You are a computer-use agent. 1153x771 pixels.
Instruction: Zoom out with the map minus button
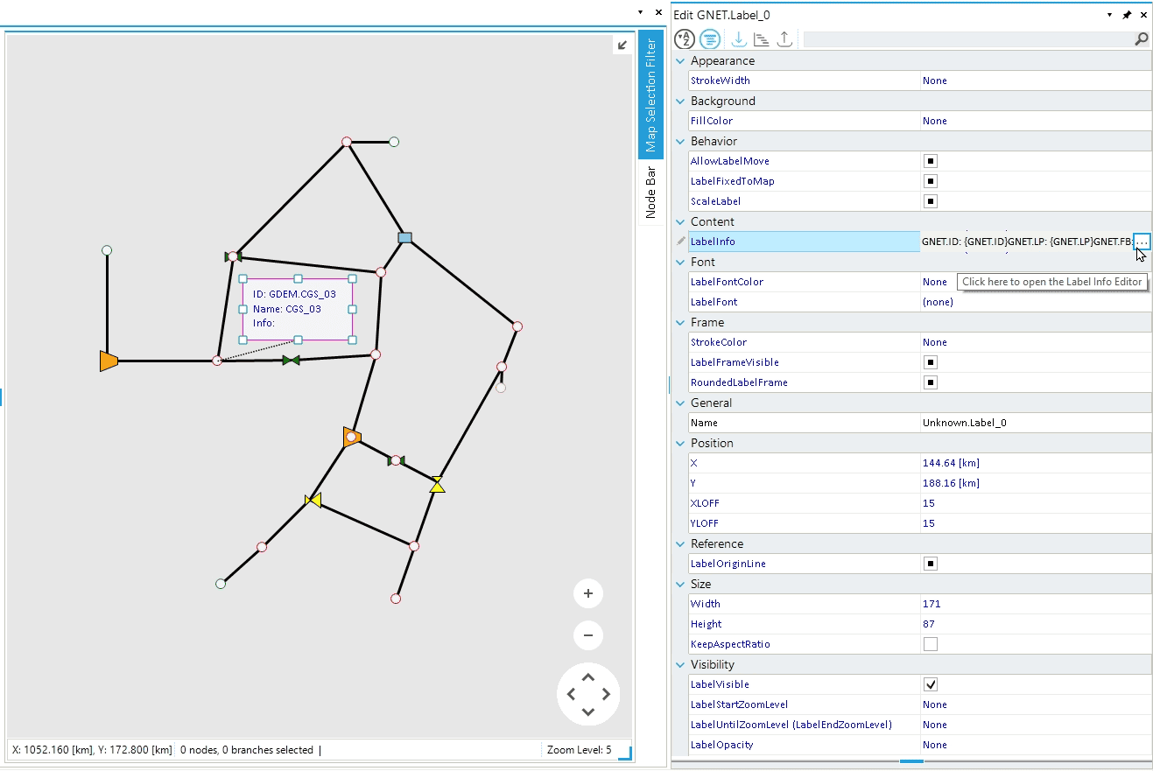[588, 635]
